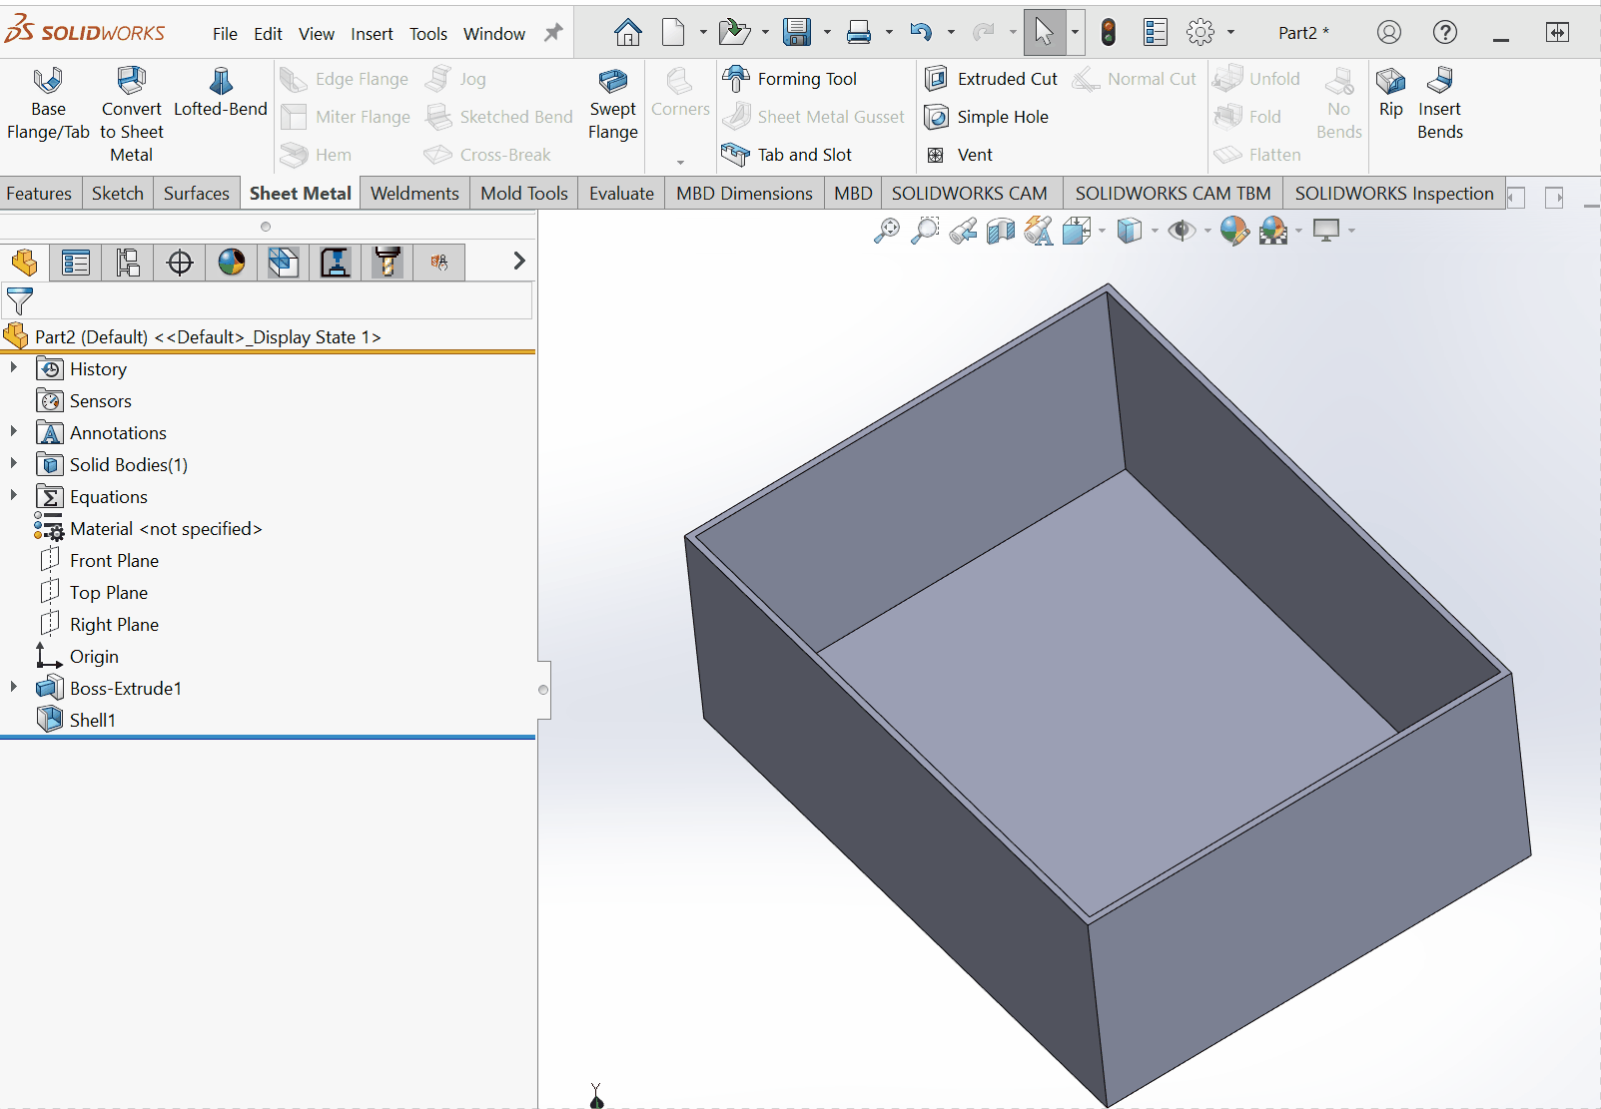This screenshot has height=1109, width=1601.
Task: Click the Zoom to Fit icon
Action: [x=886, y=232]
